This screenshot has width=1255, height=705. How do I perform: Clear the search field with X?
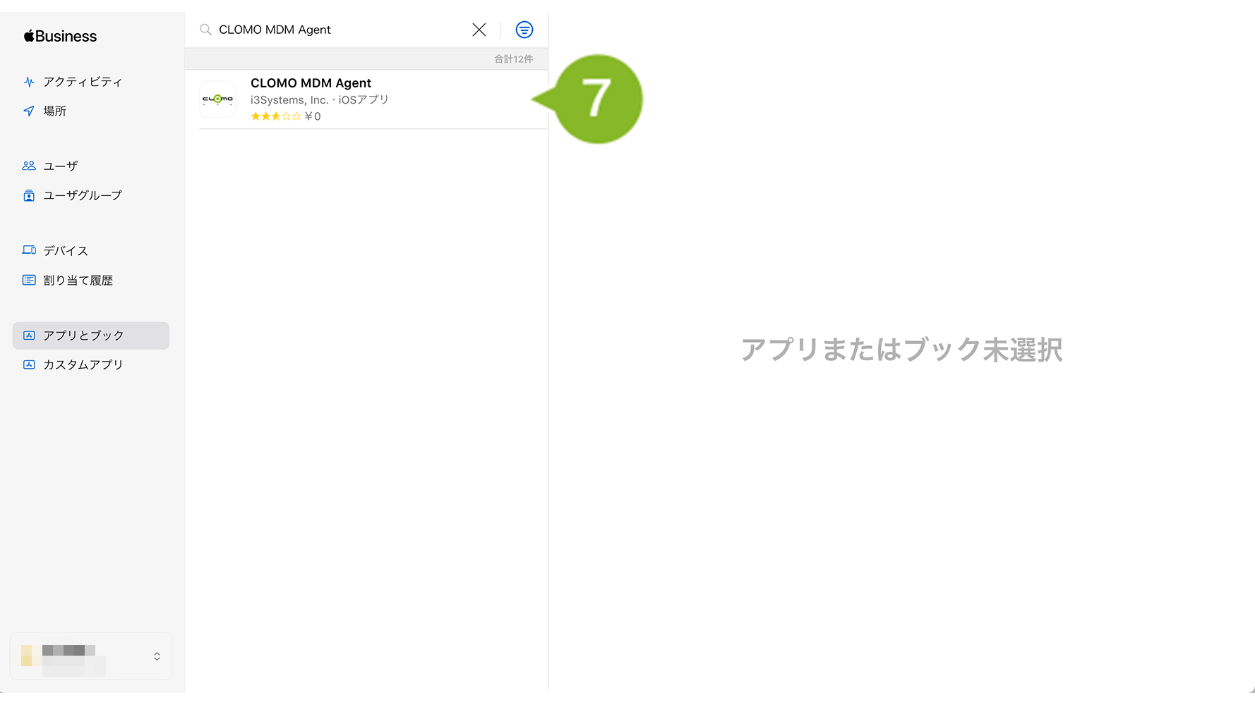tap(479, 30)
